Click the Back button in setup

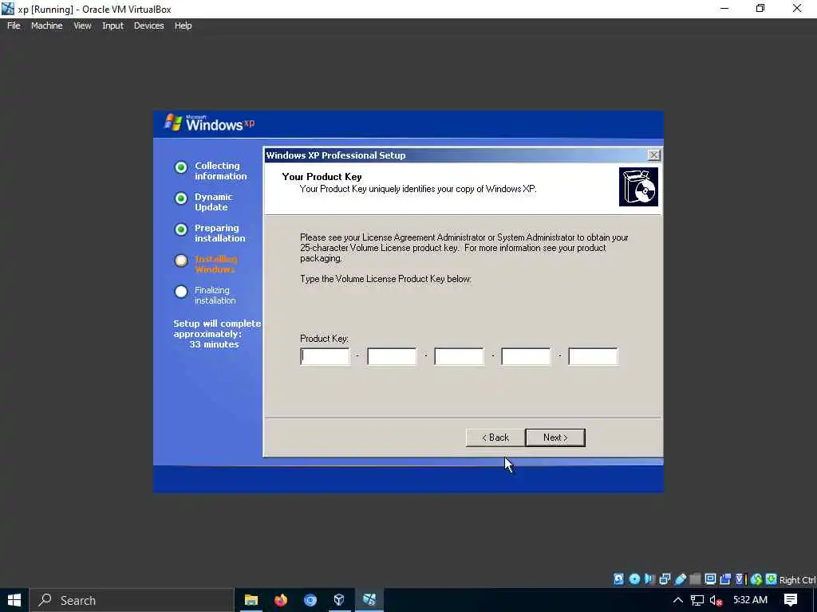coord(495,437)
